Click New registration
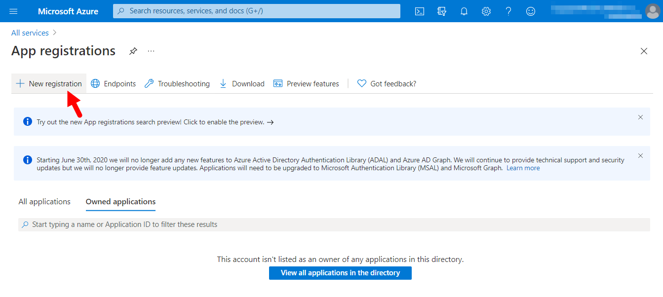The image size is (663, 297). 49,83
